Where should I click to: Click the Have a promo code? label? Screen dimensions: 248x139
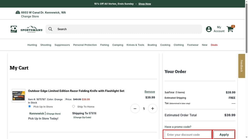pyautogui.click(x=178, y=127)
